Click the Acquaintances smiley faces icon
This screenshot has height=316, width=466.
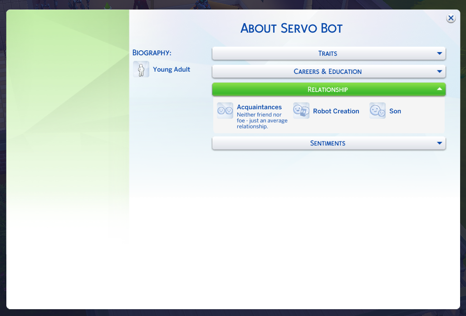225,110
